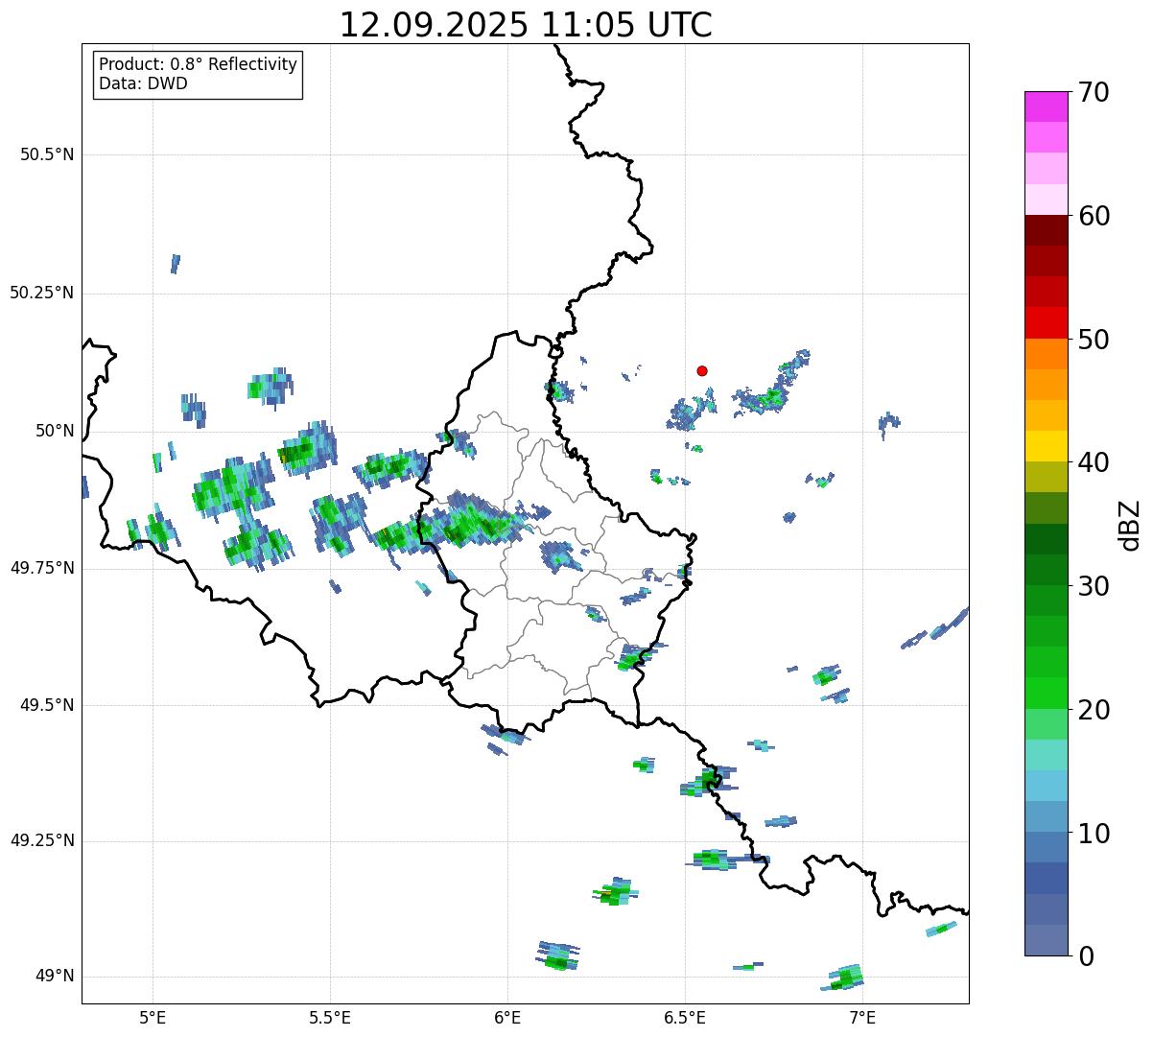This screenshot has height=1037, width=1153.
Task: Click the "50°N" latitude label
Action: point(55,431)
